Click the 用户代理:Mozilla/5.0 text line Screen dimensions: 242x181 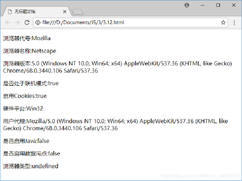pyautogui.click(x=115, y=125)
